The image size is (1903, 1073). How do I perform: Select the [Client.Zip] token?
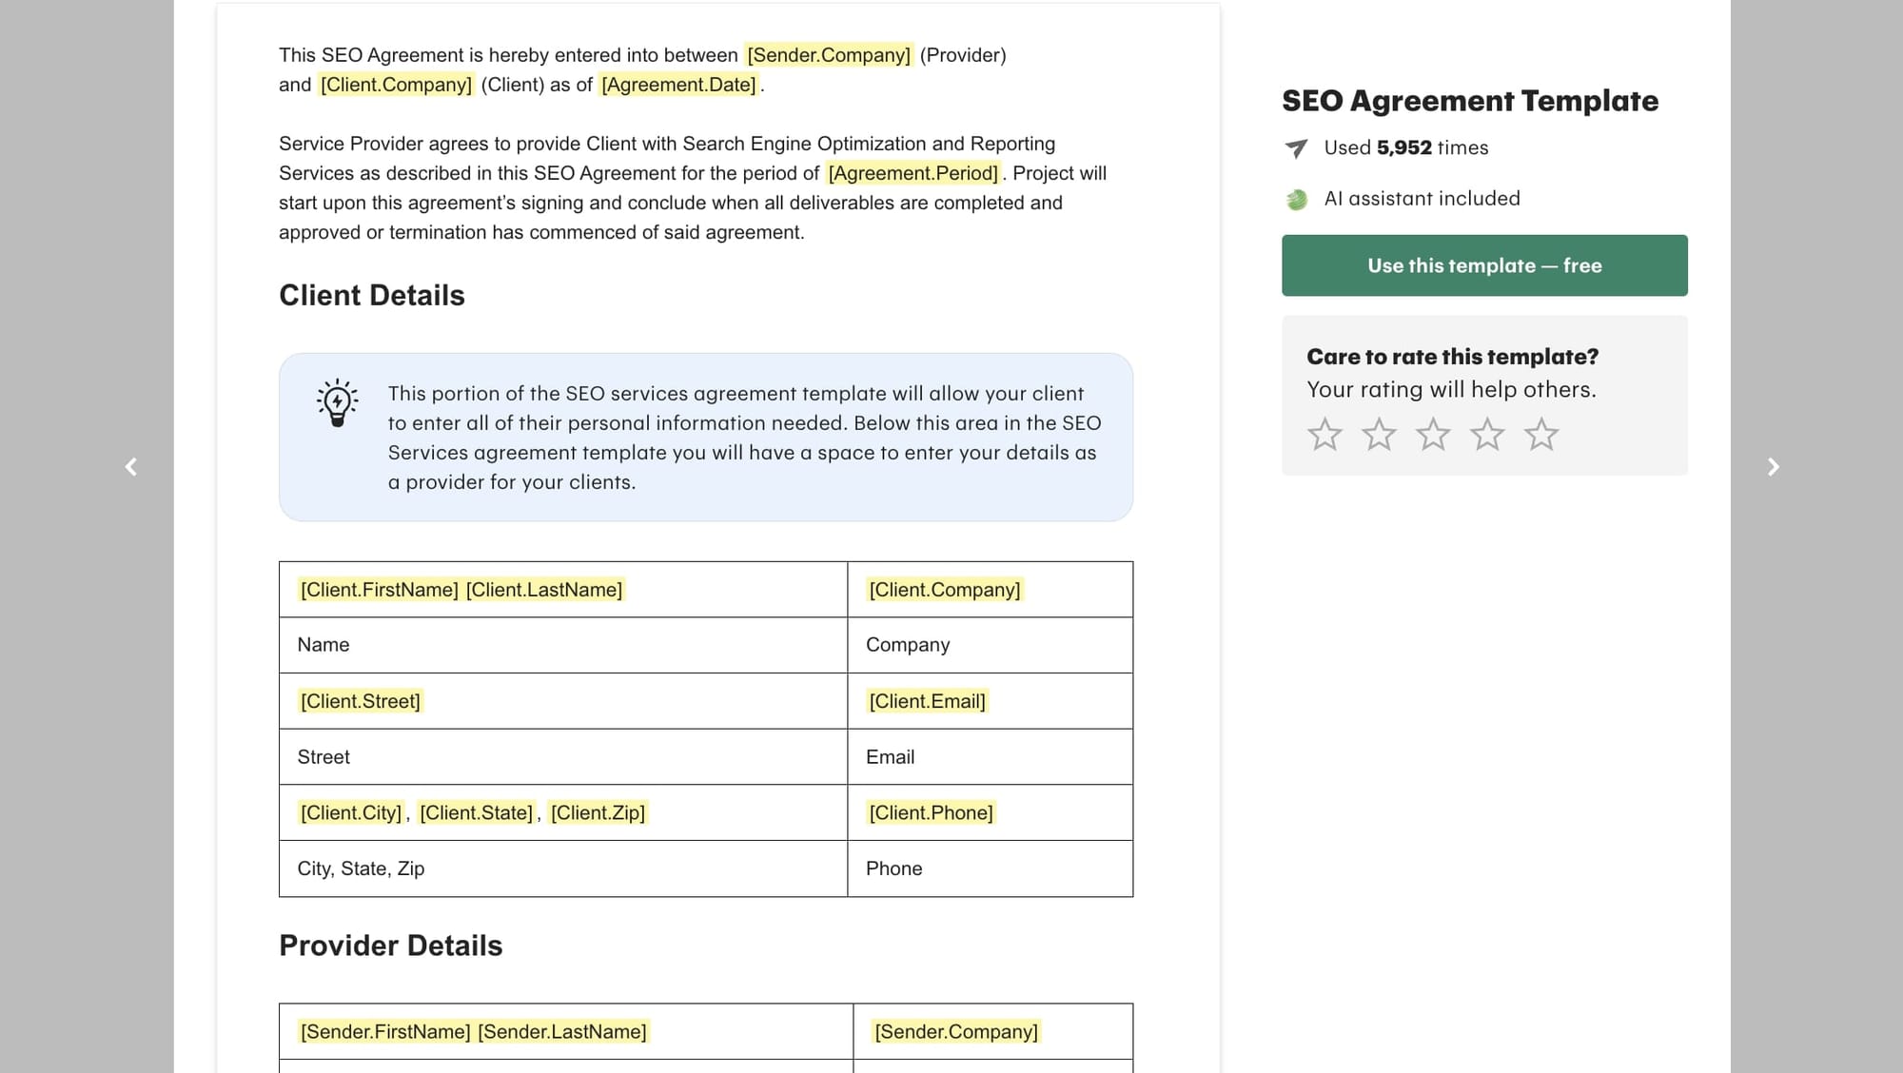coord(598,812)
